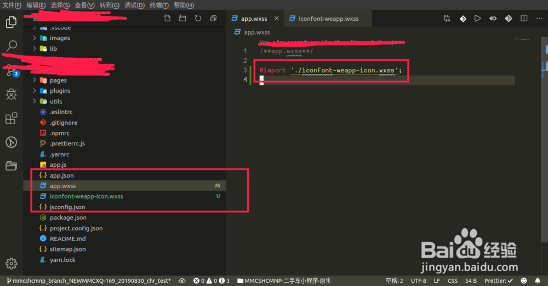The width and height of the screenshot is (548, 286).
Task: Open the sitemap.json file
Action: pyautogui.click(x=125, y=249)
